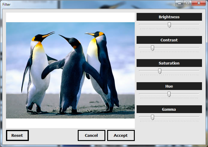Cancel the filter dialog
Image resolution: width=208 pixels, height=147 pixels.
[92, 135]
